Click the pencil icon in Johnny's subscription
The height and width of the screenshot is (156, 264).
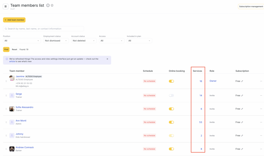pyautogui.click(x=242, y=135)
